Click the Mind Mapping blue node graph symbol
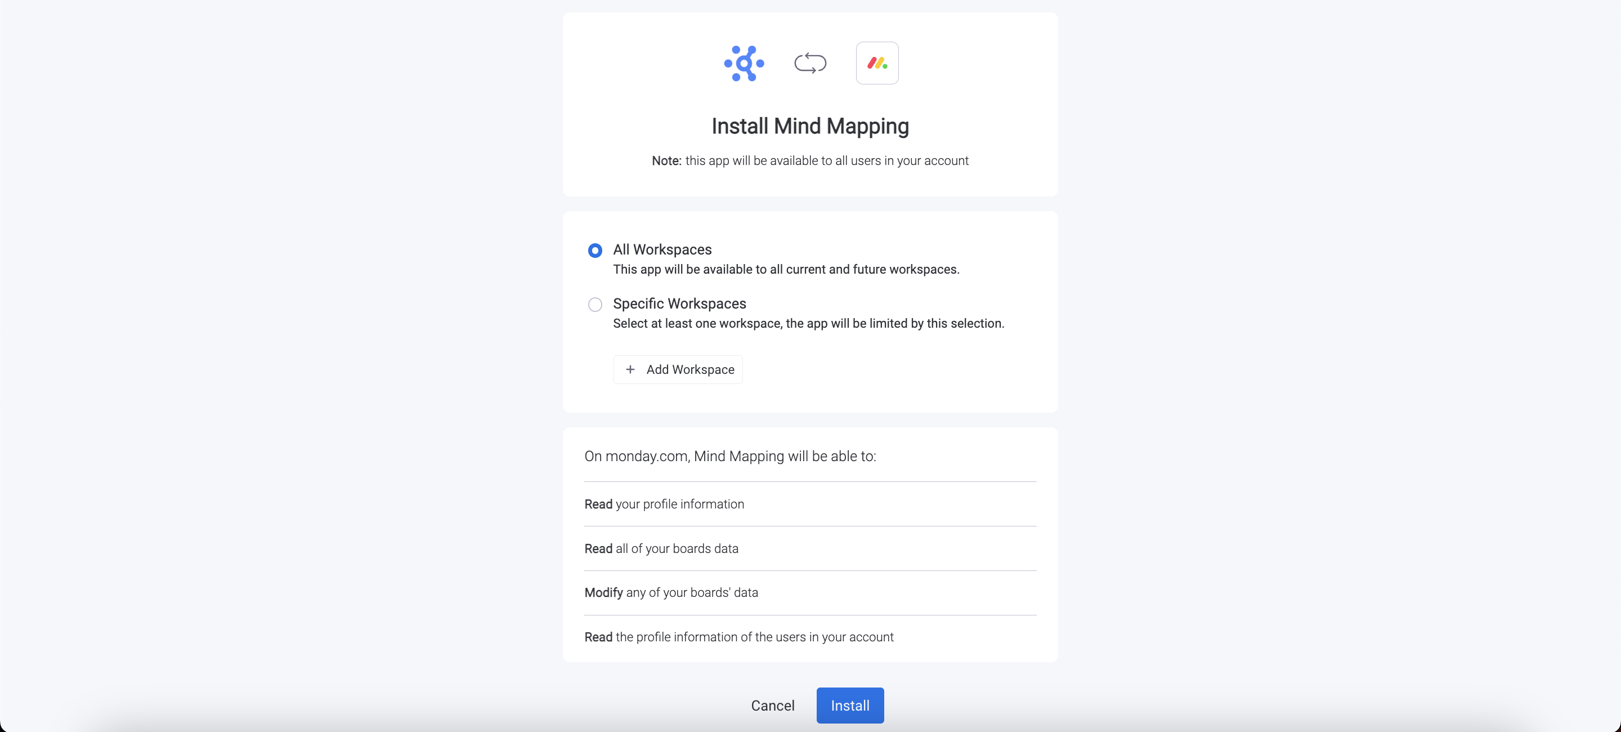1621x732 pixels. click(744, 63)
